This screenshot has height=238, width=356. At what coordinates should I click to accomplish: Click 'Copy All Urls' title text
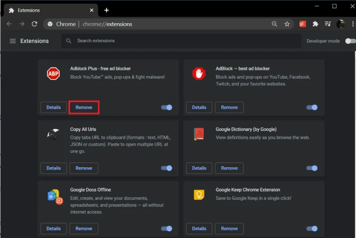click(83, 129)
